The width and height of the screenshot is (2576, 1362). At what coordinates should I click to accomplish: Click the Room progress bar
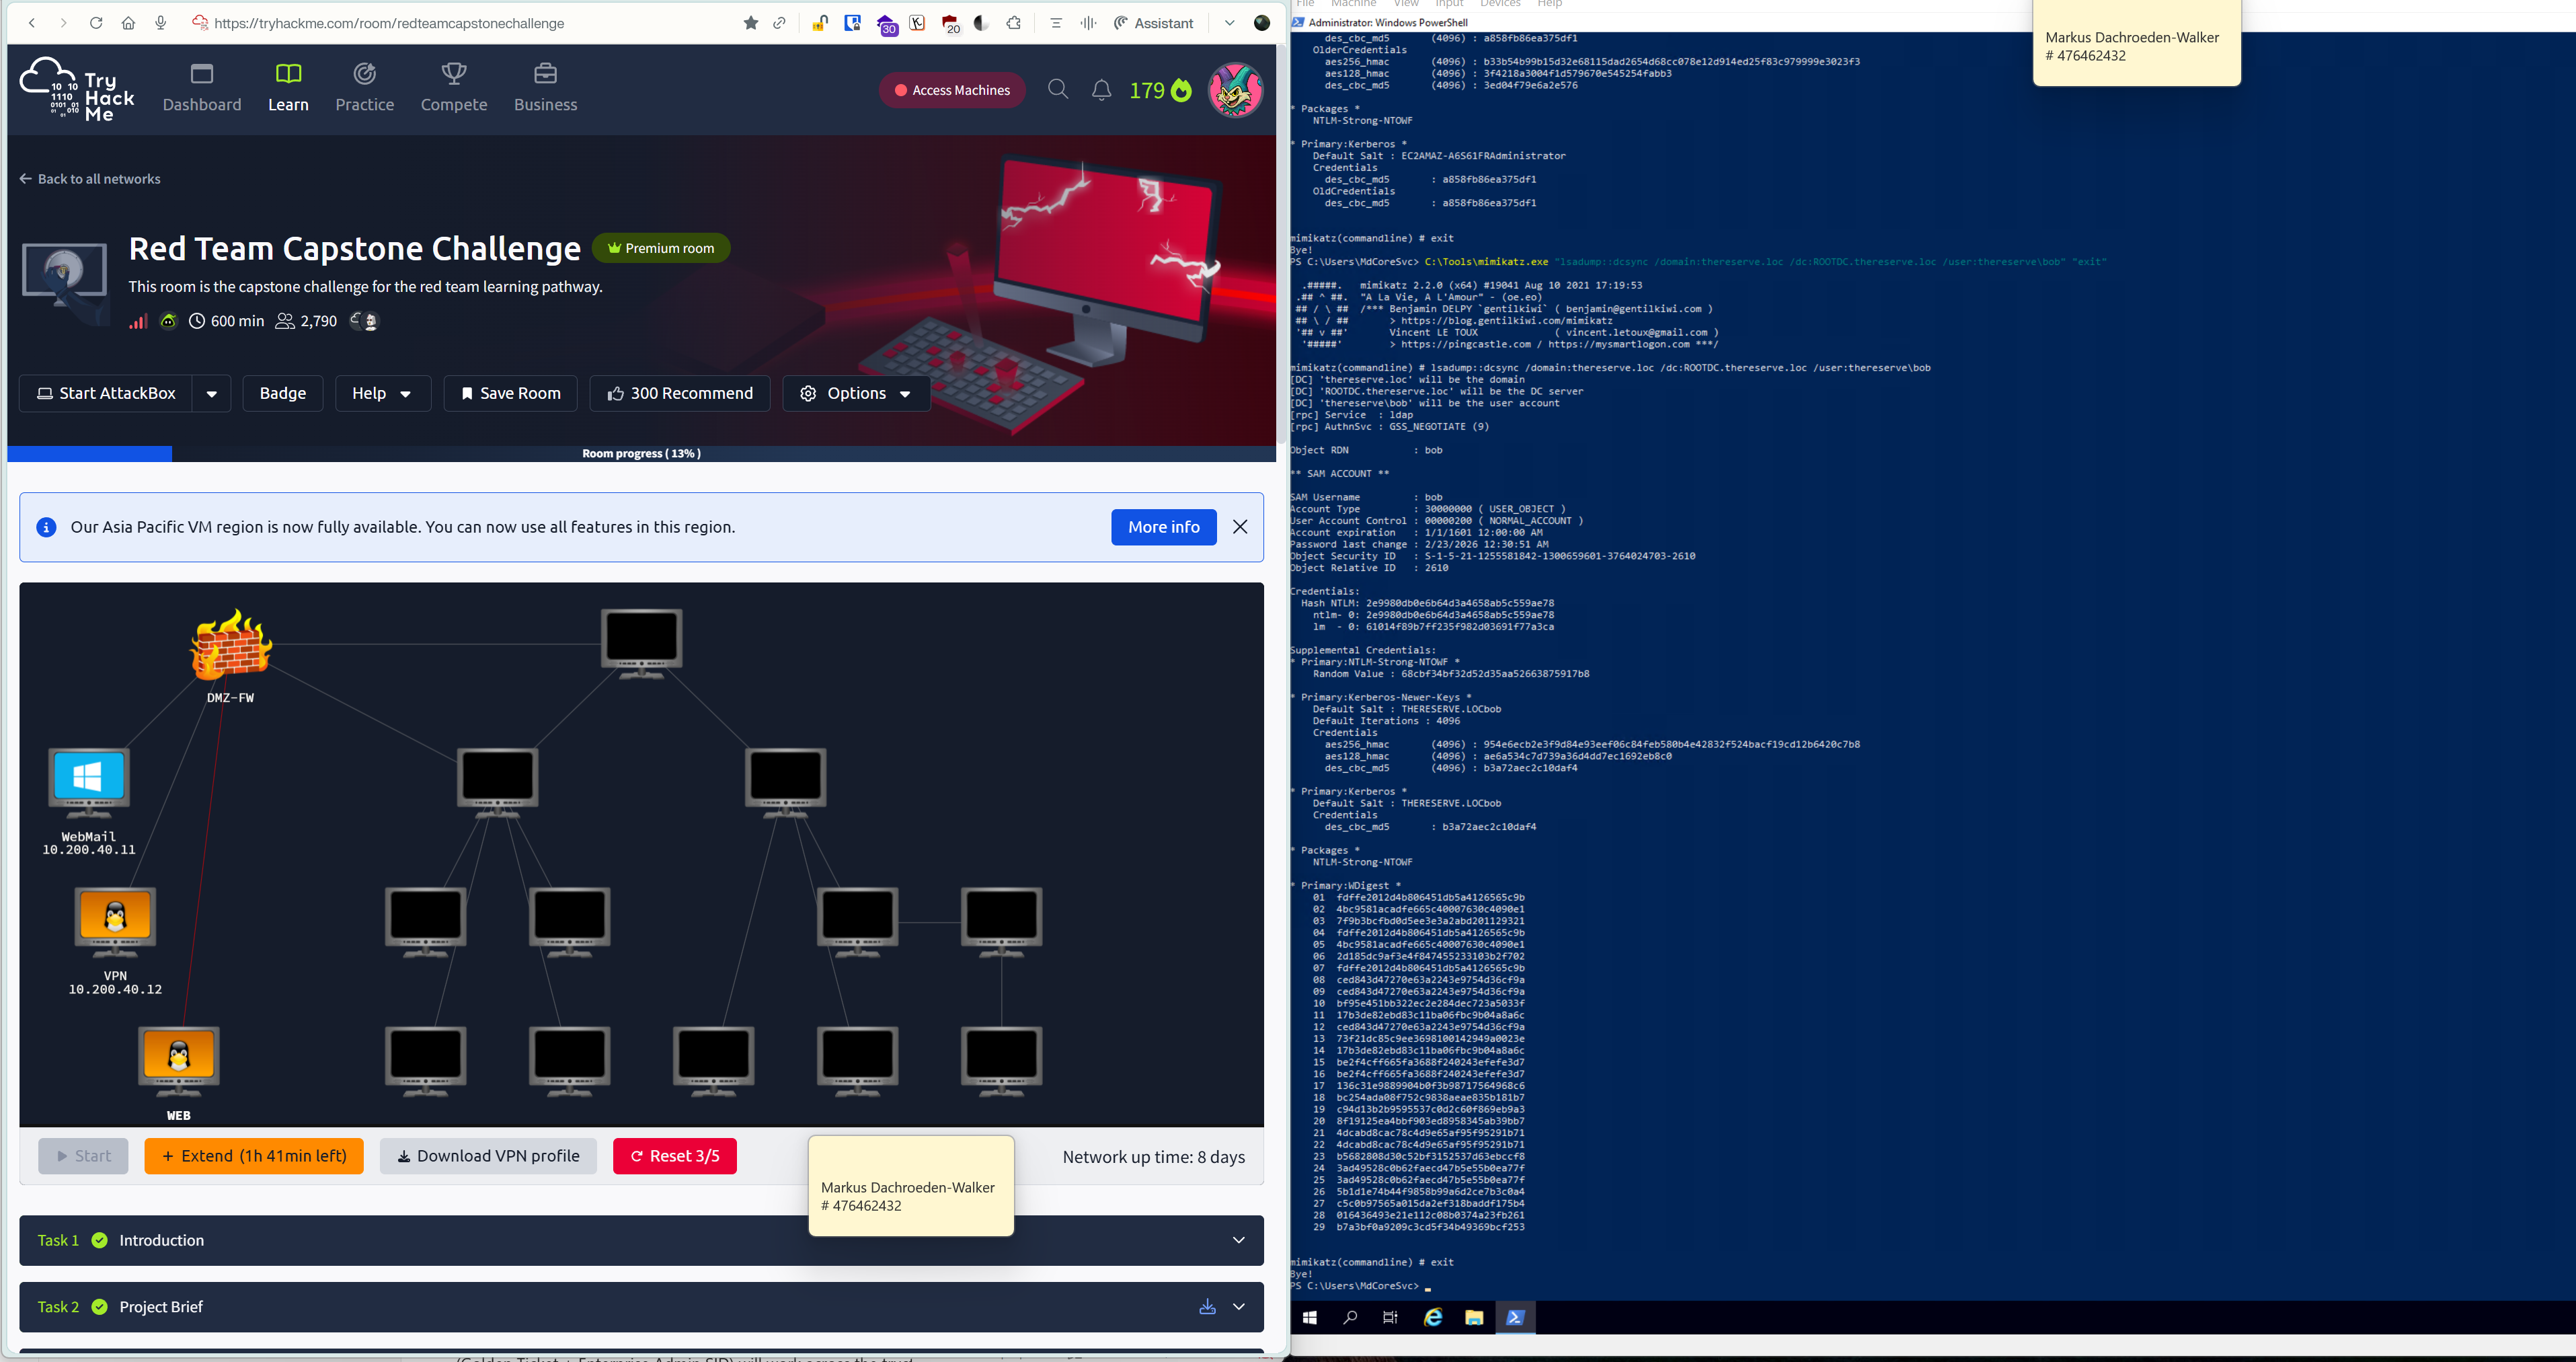pyautogui.click(x=641, y=453)
